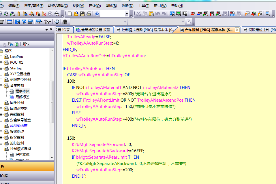
Task: Expand the LastPou tree node
Action: (x=1, y=57)
